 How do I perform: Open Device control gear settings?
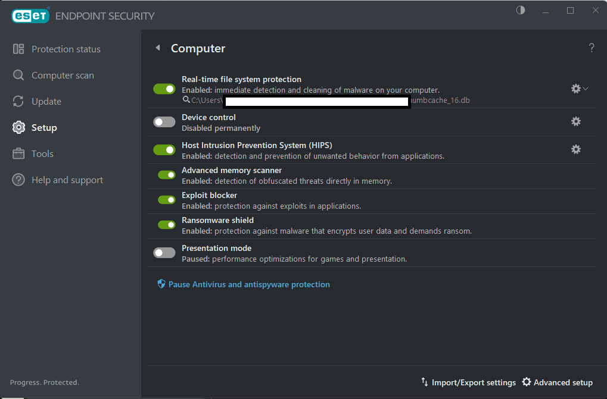click(x=575, y=122)
